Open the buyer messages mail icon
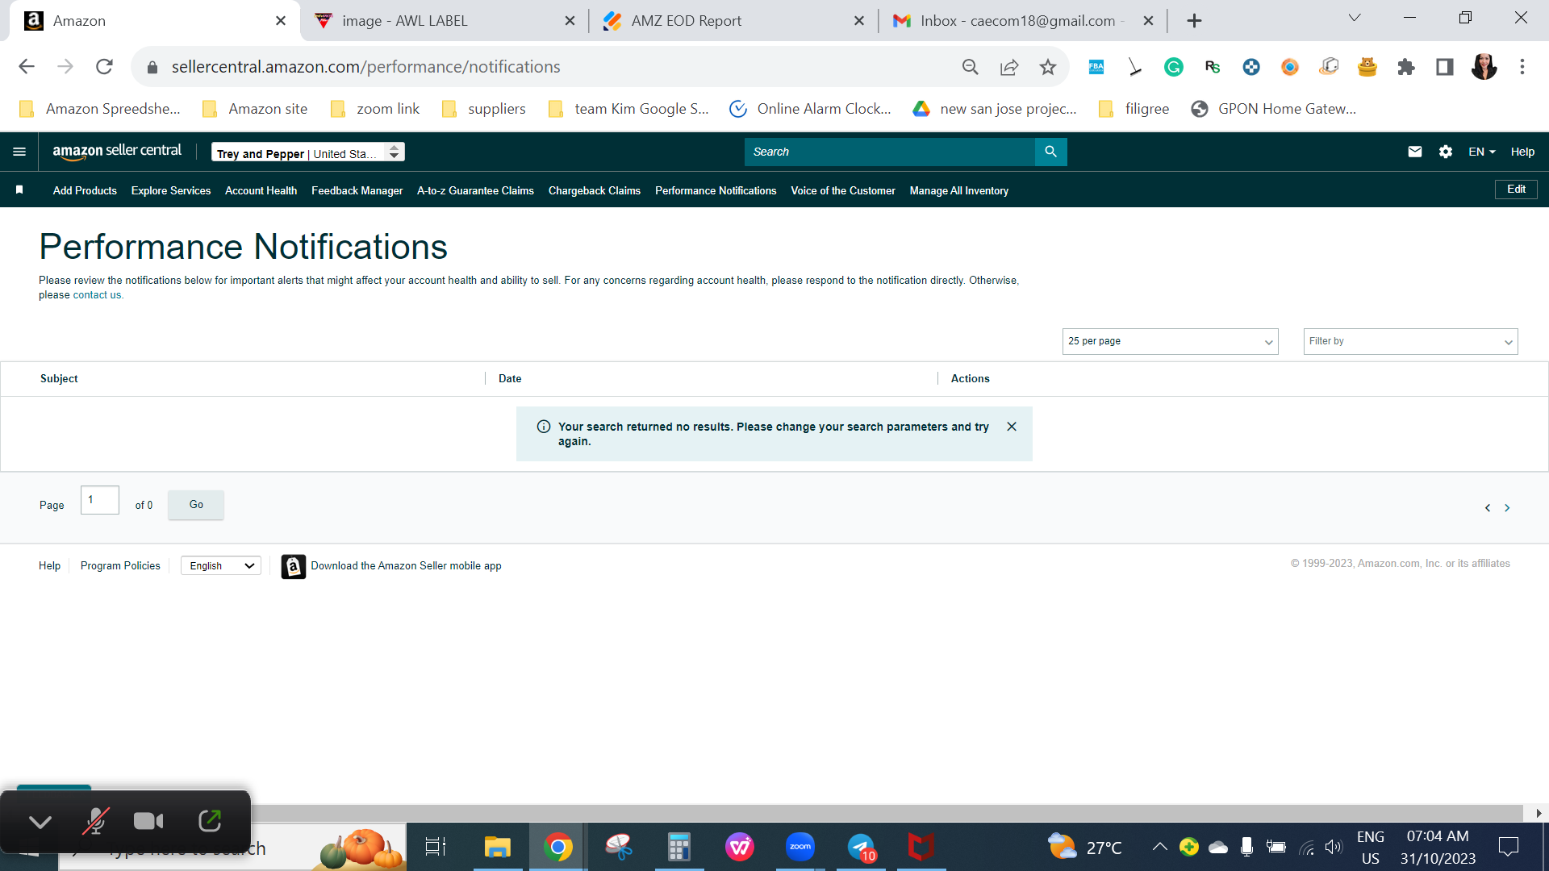 [x=1414, y=152]
